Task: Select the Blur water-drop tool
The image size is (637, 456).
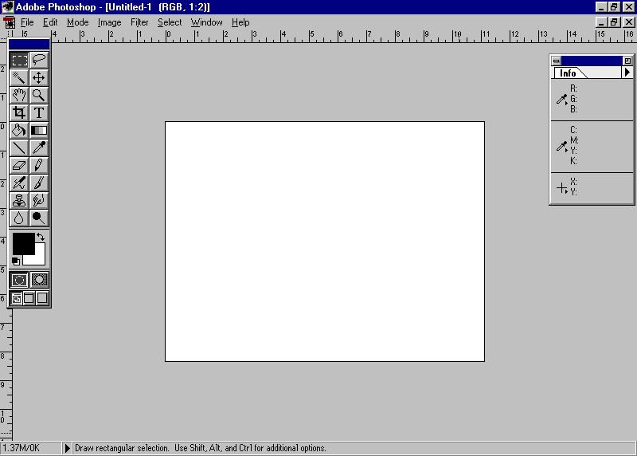Action: click(x=19, y=218)
